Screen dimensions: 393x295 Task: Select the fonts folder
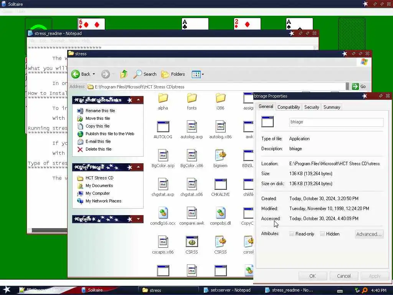(192, 101)
